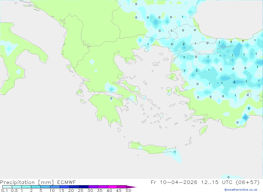This screenshot has height=192, width=263.
Task: Click the precipitation value '3' on the map
Action: 234,82
